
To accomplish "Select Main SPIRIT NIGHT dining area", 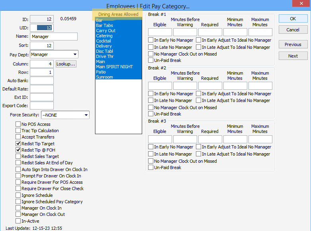I will [119, 67].
